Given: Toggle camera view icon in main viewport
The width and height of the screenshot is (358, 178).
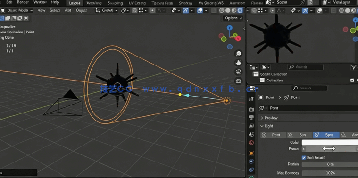Looking at the screenshot, I should point(238,72).
